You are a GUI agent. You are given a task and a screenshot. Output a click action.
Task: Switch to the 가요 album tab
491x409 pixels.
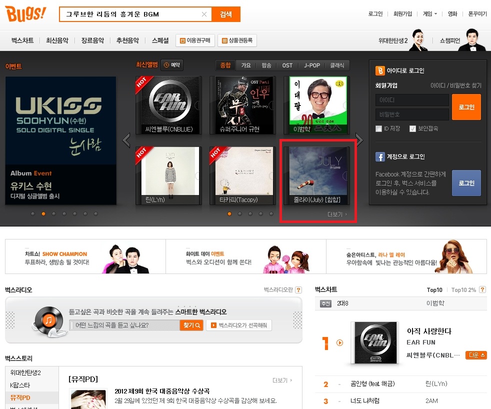(246, 65)
